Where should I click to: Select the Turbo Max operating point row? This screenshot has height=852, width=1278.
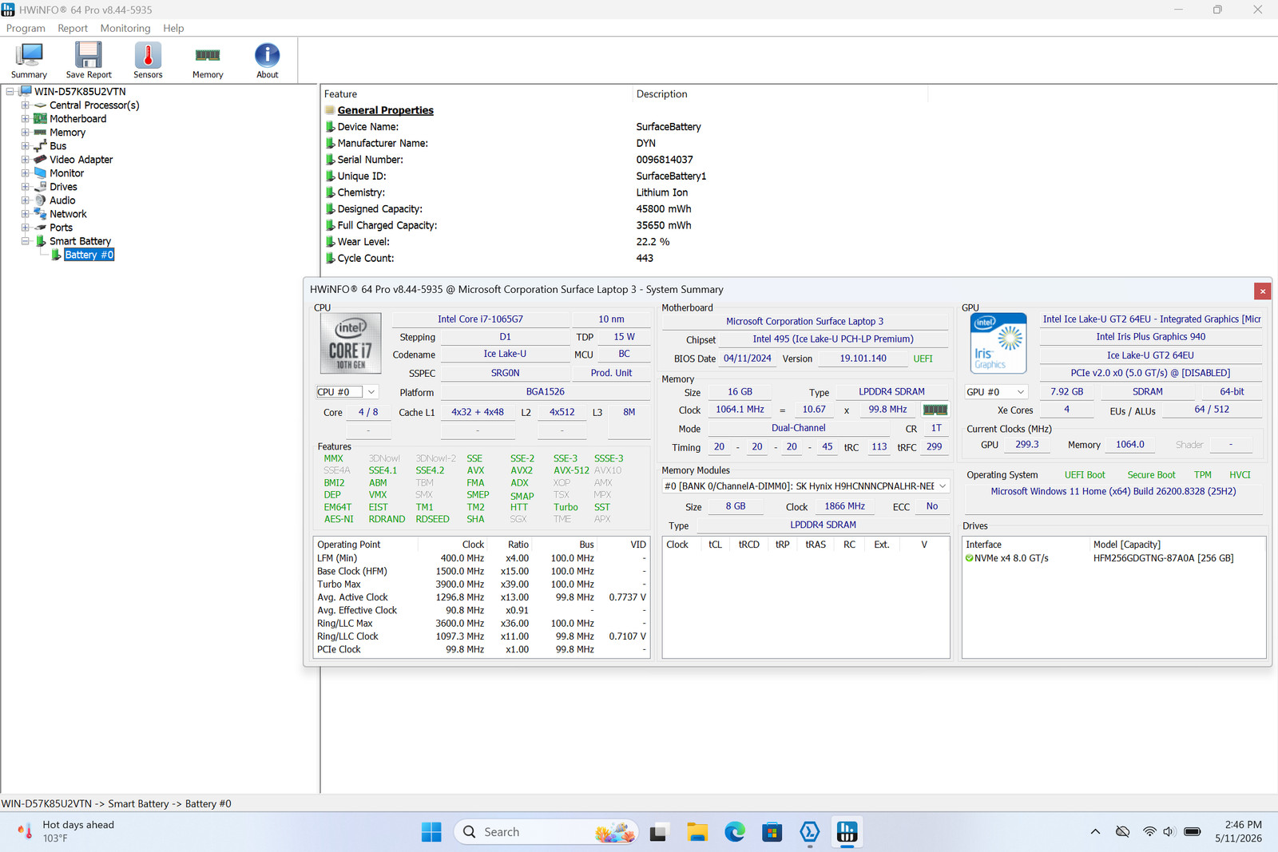(482, 585)
